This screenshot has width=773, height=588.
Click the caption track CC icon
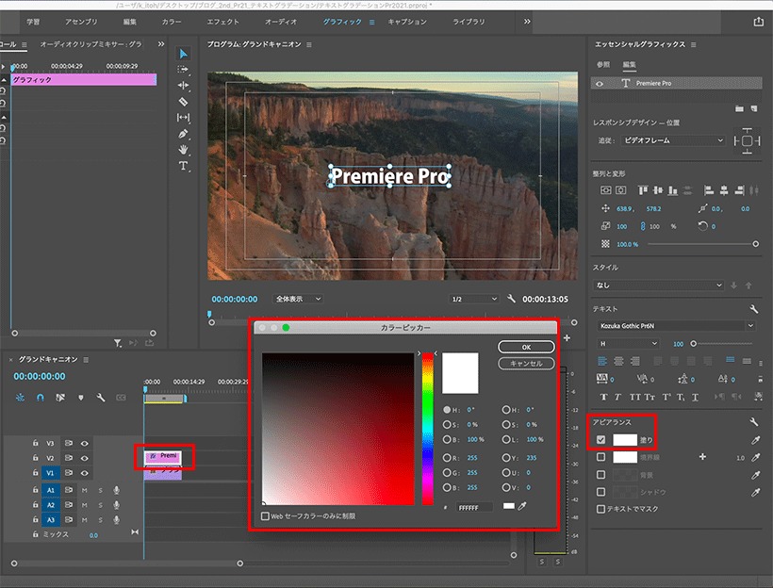pos(121,398)
